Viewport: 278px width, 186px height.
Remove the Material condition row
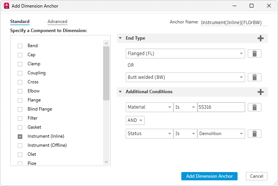tap(254, 107)
